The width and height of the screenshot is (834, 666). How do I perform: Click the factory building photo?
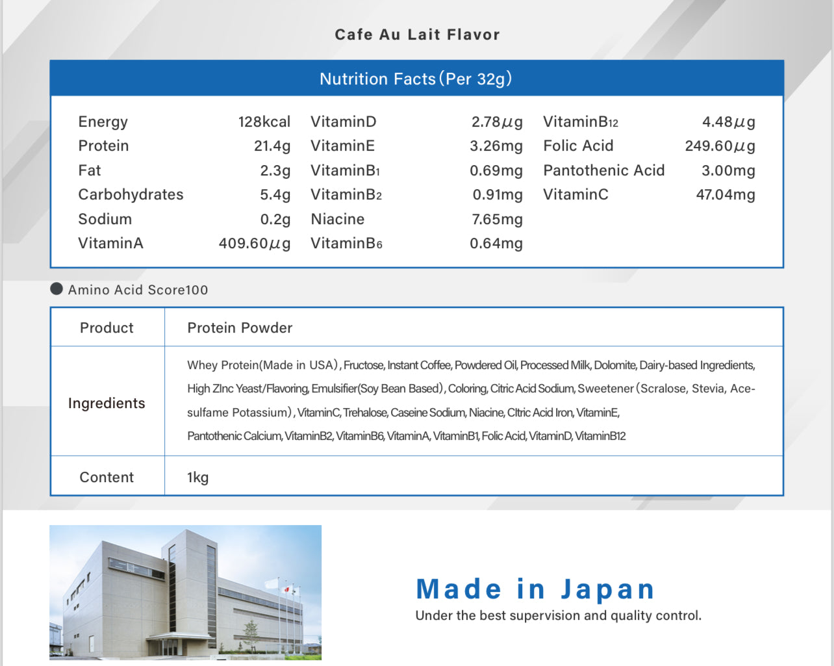pos(185,592)
